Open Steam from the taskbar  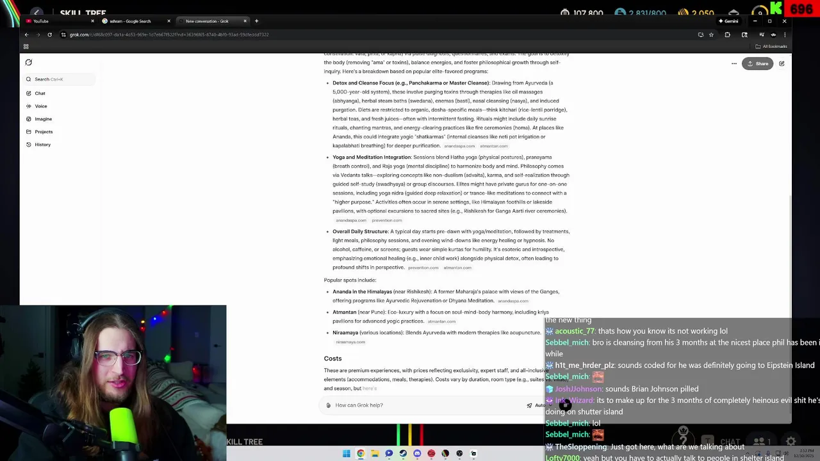403,453
